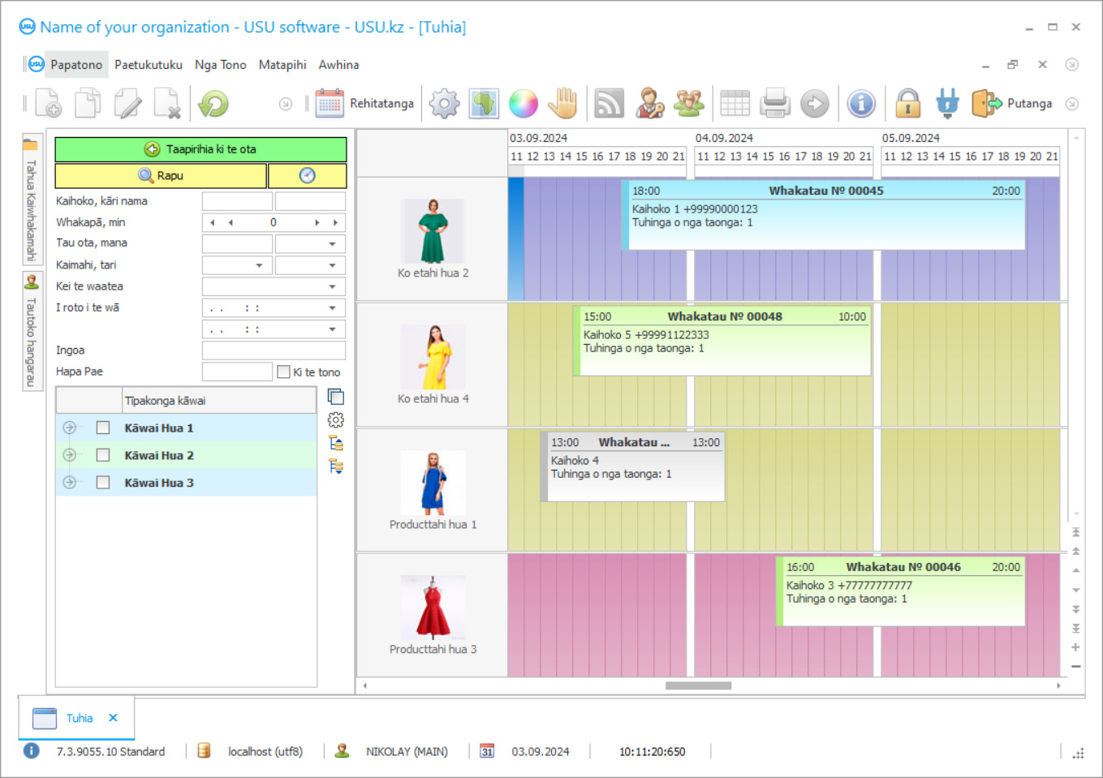The height and width of the screenshot is (778, 1103).
Task: Click the map icon in toolbar
Action: [x=484, y=104]
